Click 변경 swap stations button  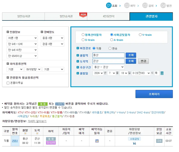[x=143, y=61]
